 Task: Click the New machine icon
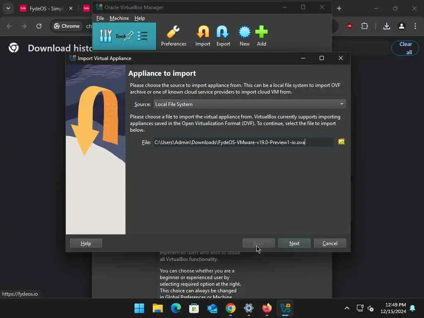244,36
